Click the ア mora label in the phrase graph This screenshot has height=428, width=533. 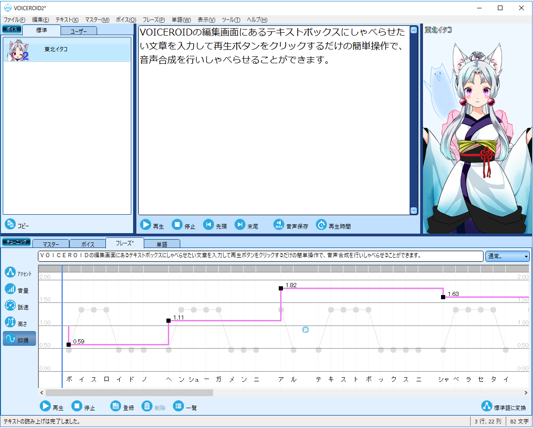[x=281, y=379]
